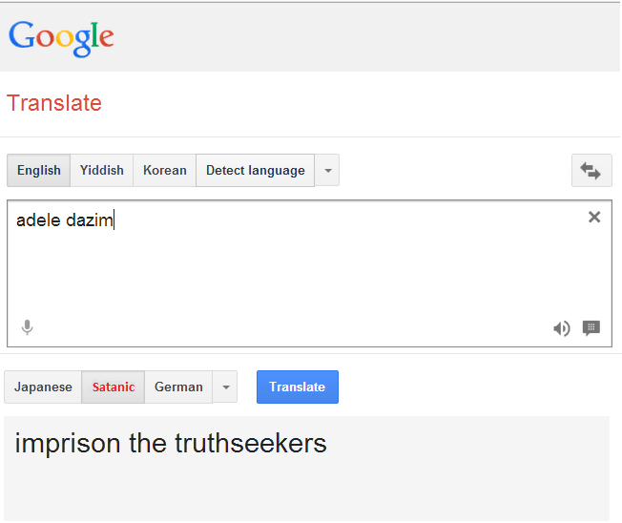
Task: Click the microphone voice input icon
Action: point(28,328)
